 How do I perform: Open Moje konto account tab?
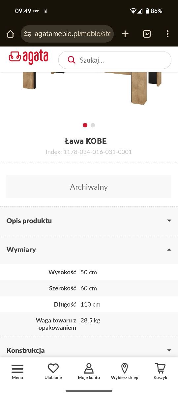[x=89, y=372]
